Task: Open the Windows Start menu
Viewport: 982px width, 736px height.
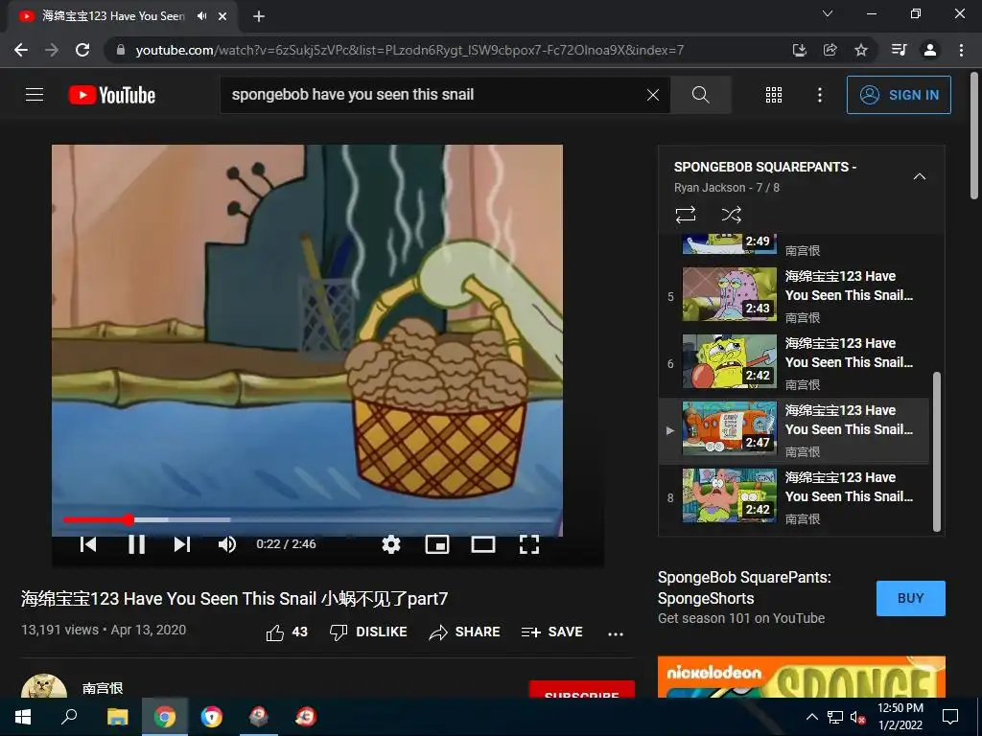Action: click(x=23, y=717)
